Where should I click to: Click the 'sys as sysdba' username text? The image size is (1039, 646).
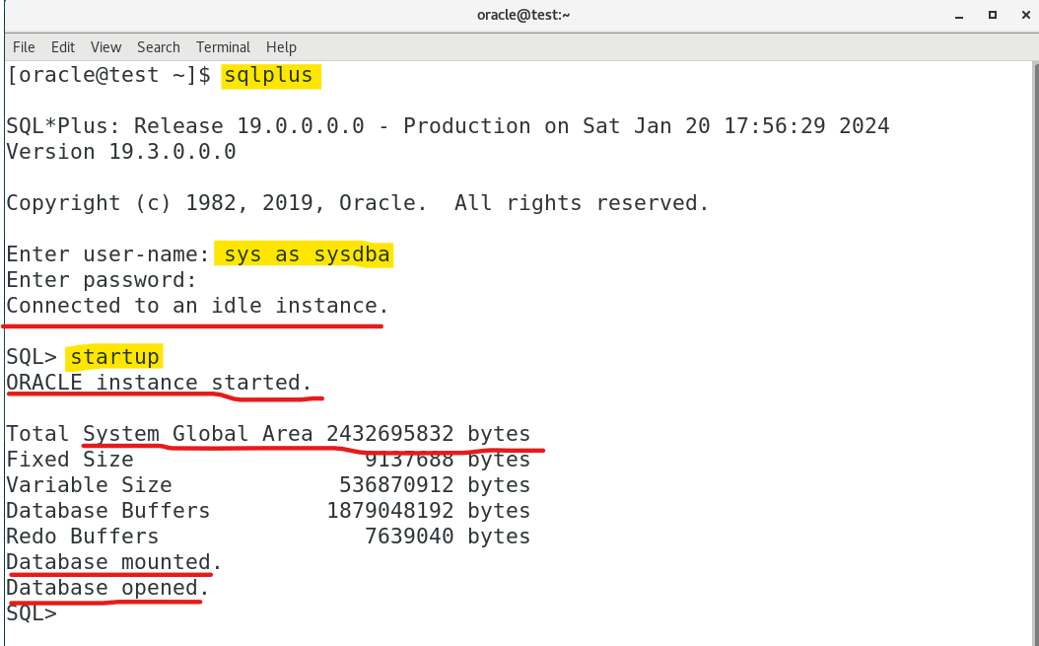[307, 254]
